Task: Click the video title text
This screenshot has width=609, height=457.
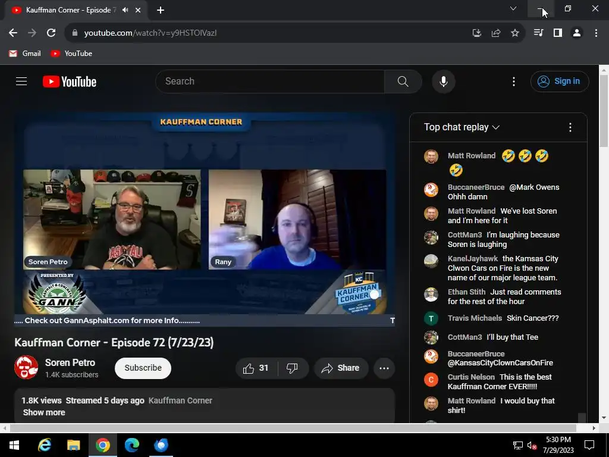Action: (114, 342)
